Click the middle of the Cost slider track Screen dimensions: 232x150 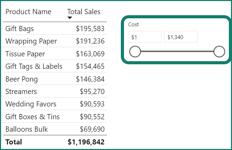pyautogui.click(x=177, y=51)
